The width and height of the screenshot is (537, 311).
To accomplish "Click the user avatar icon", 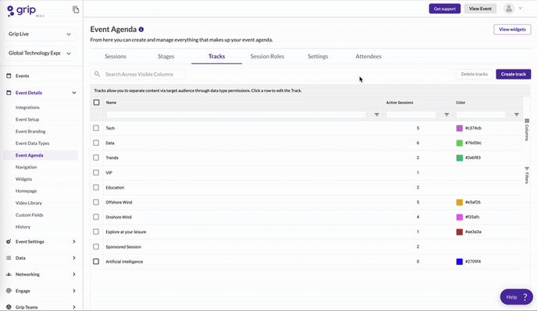I will pos(509,9).
